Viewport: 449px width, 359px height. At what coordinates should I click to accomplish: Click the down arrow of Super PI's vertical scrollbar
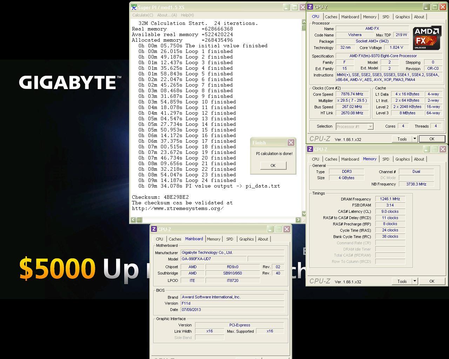(x=304, y=214)
